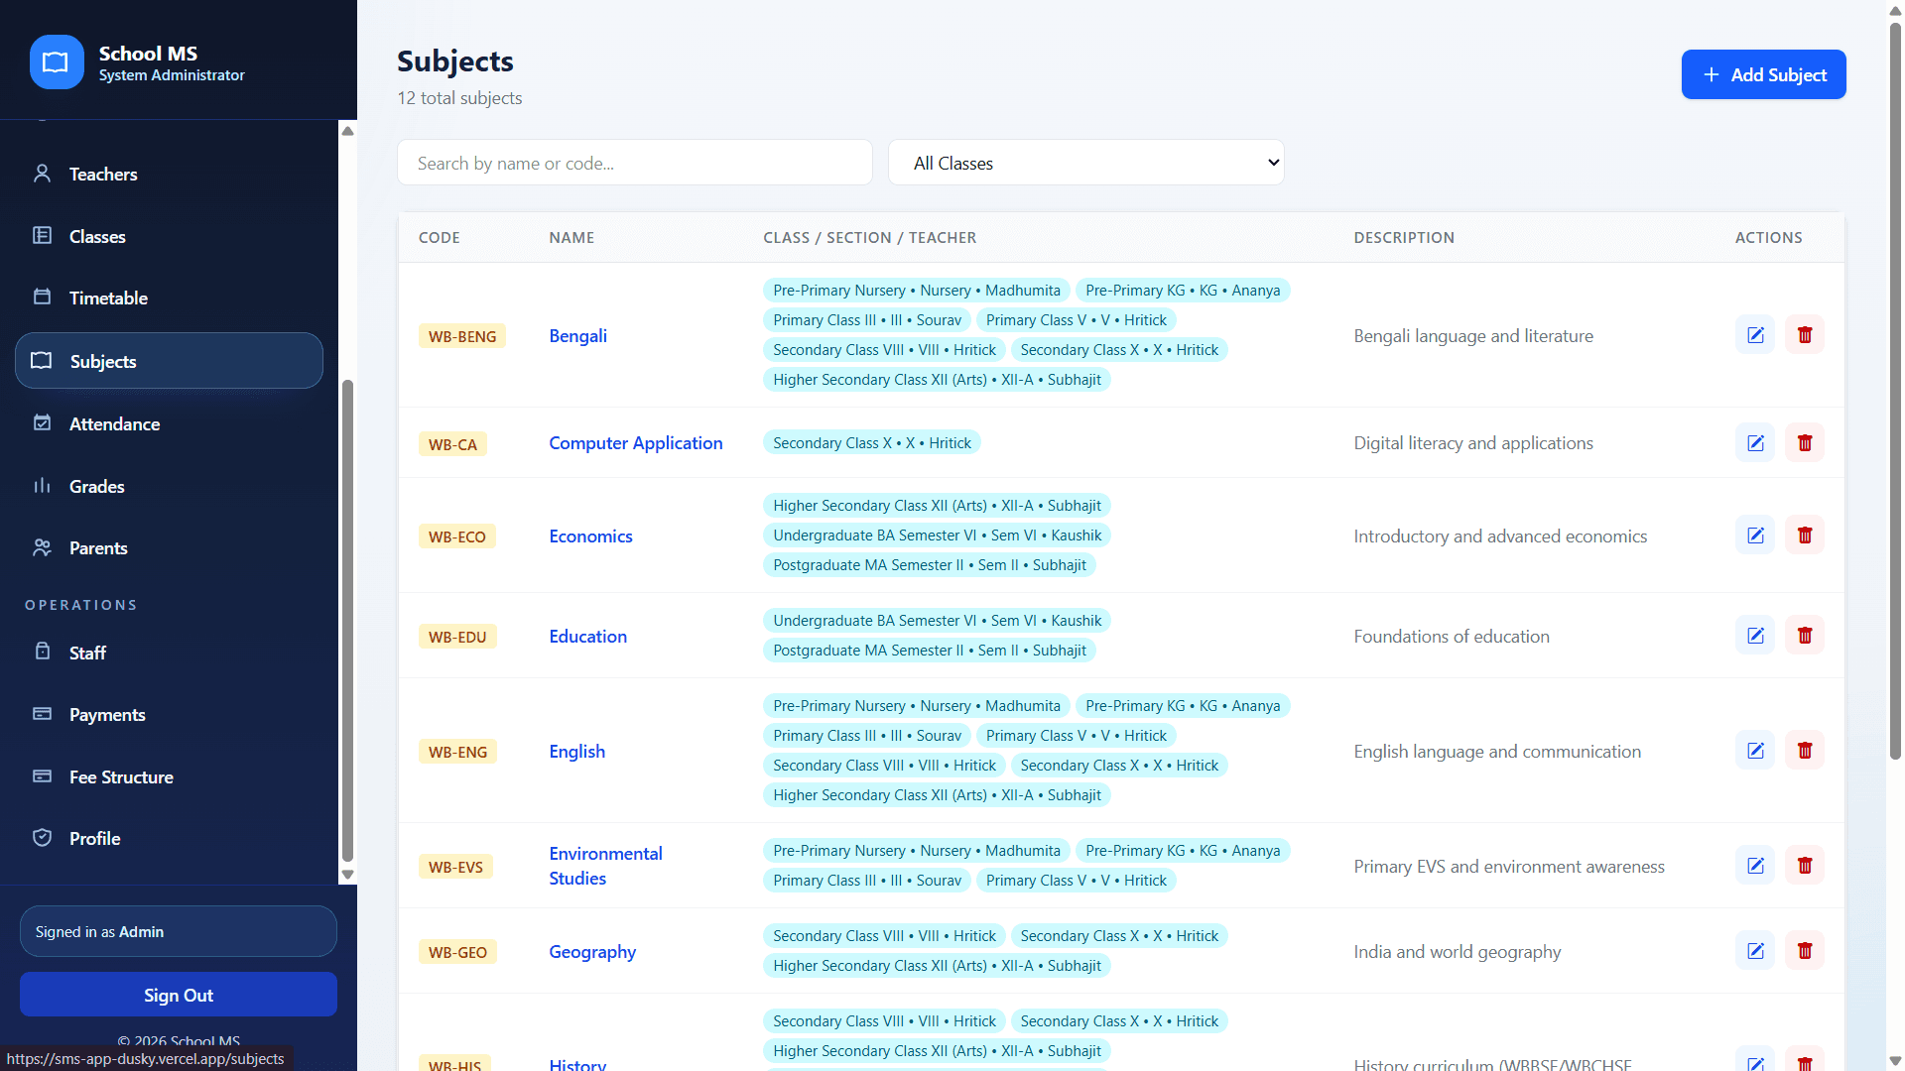
Task: Click the '12 total subjects' count text
Action: pyautogui.click(x=459, y=98)
